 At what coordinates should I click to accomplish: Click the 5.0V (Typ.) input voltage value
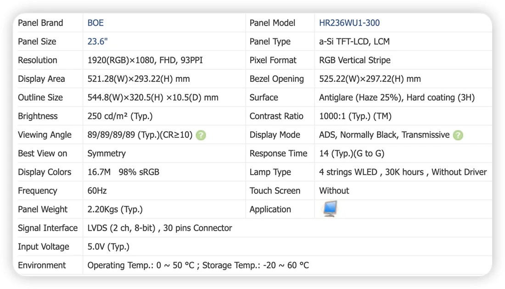tap(108, 247)
